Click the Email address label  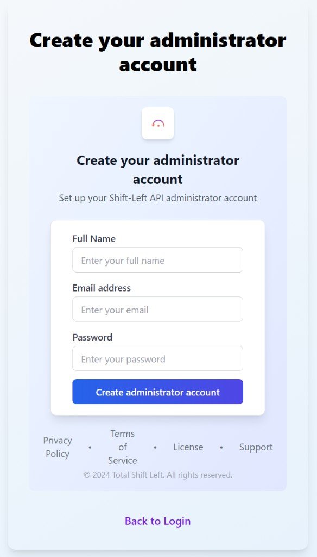pos(102,288)
